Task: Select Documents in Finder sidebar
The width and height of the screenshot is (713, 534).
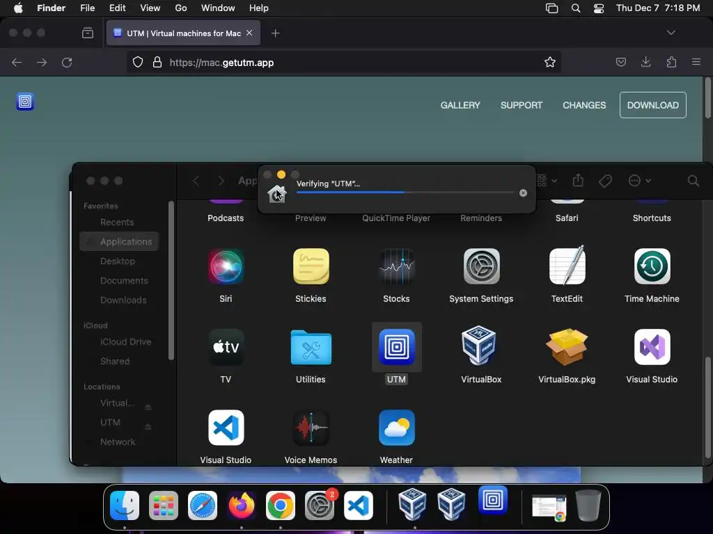Action: coord(124,281)
